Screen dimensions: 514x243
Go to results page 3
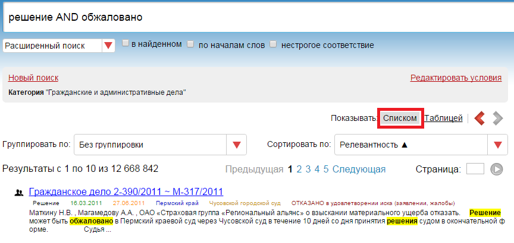coord(308,169)
